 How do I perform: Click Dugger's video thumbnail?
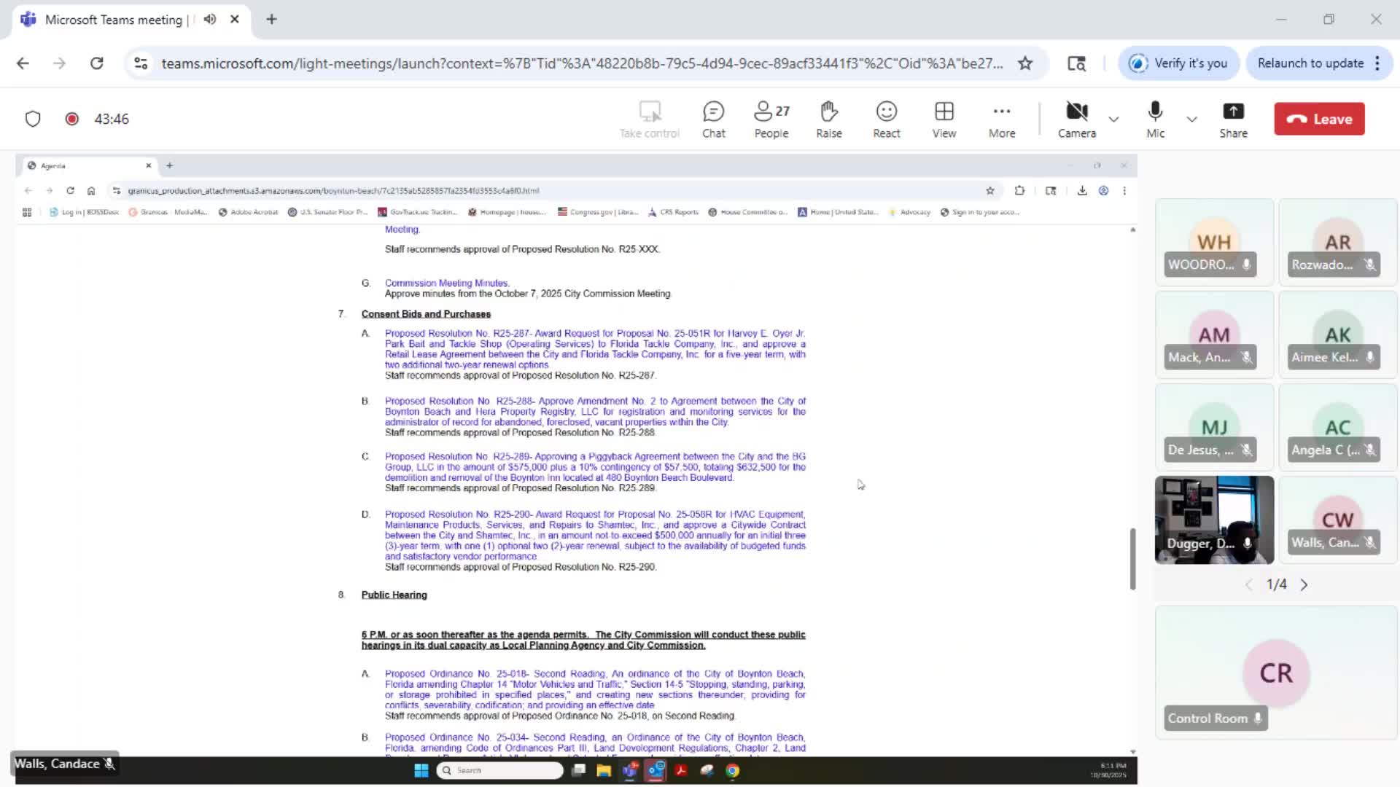point(1214,519)
